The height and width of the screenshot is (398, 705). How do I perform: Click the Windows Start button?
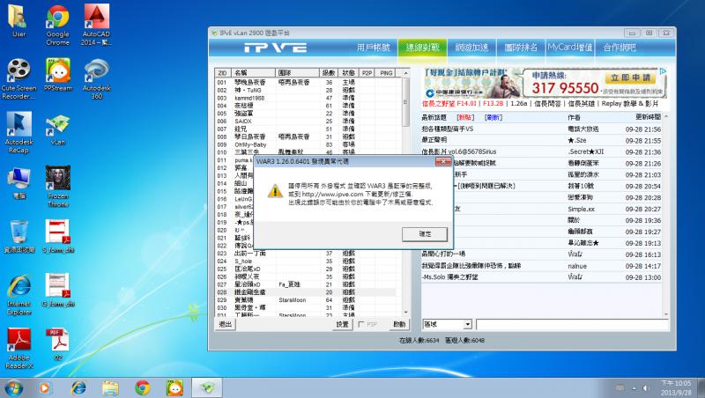(x=14, y=387)
